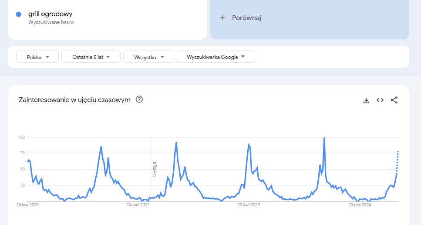Click the 23 kwi 2023 axis label

(249, 205)
